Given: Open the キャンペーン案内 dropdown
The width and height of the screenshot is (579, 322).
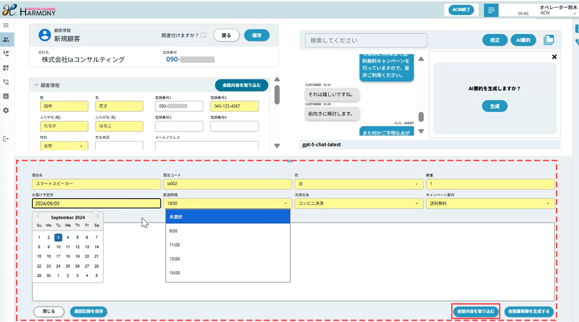Looking at the screenshot, I should (x=490, y=203).
